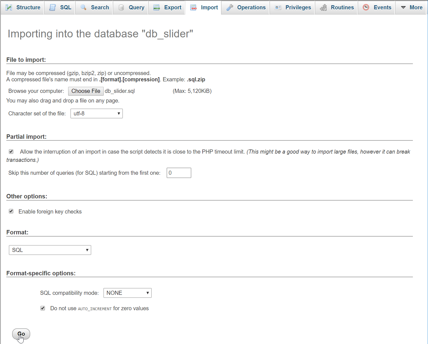This screenshot has width=428, height=344.
Task: Click the Enable foreign key checks label
Action: (50, 212)
